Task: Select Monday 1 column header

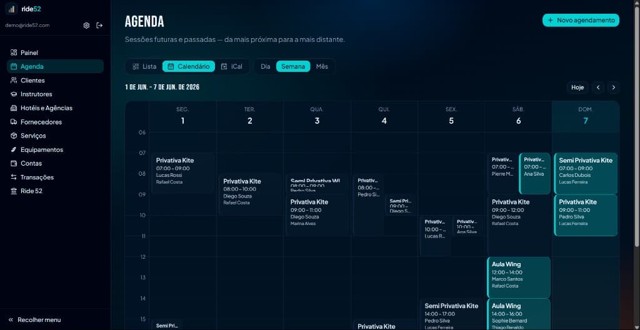Action: [182, 116]
